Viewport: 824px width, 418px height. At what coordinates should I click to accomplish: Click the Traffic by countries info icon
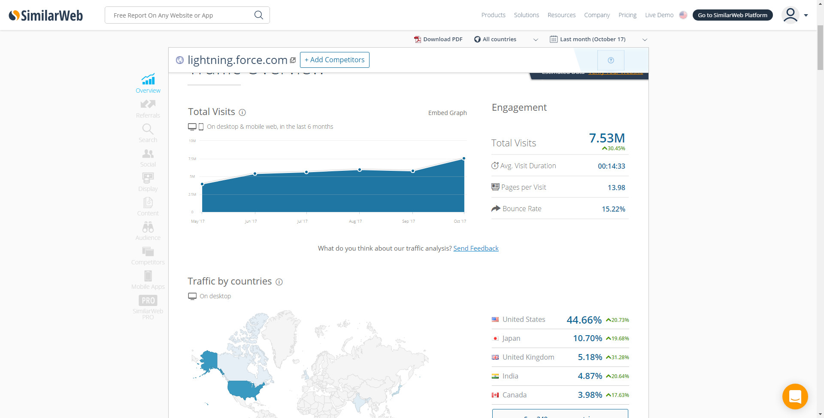coord(279,282)
